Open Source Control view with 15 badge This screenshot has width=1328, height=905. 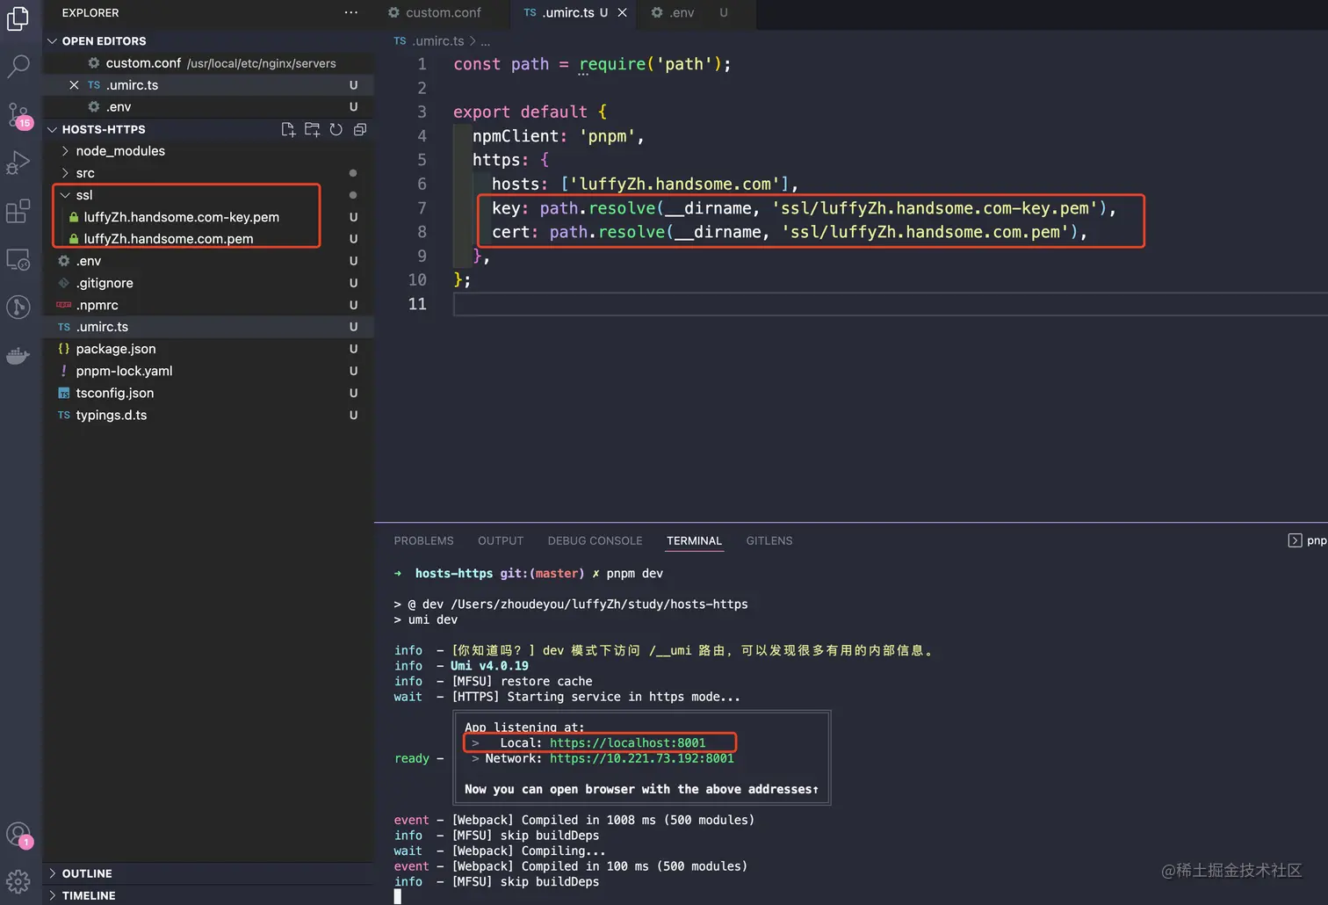point(18,114)
